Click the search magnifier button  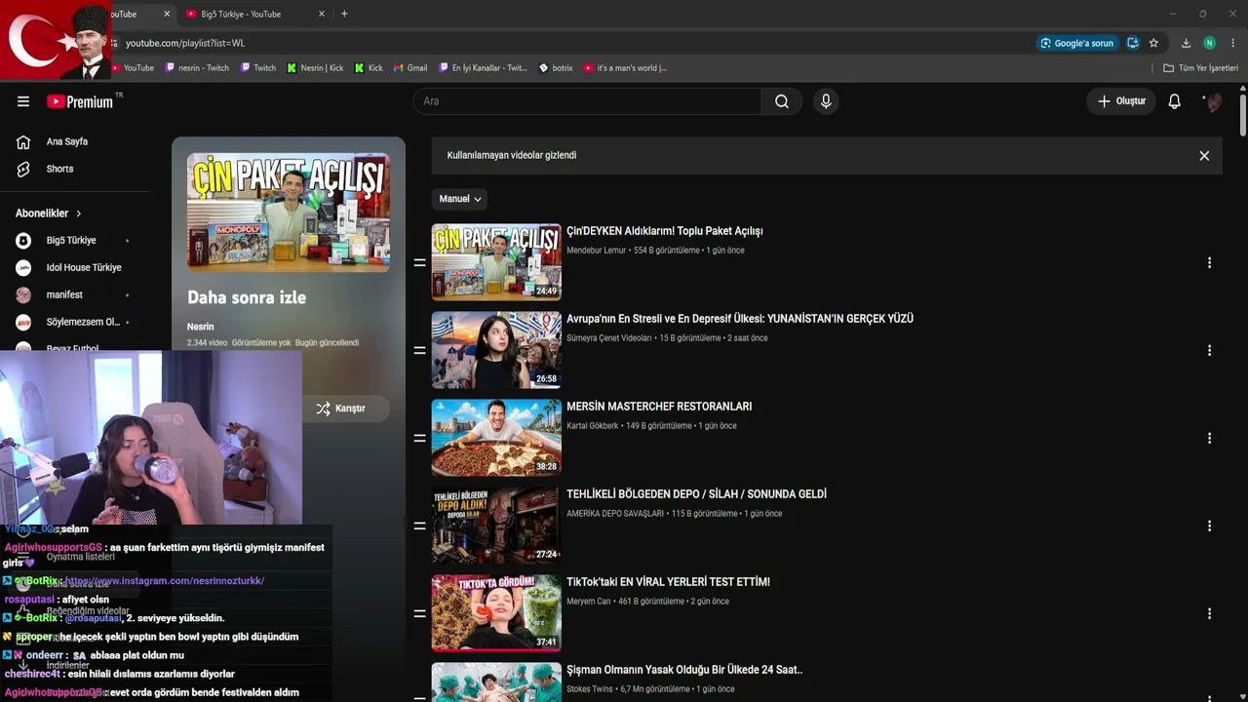click(782, 101)
